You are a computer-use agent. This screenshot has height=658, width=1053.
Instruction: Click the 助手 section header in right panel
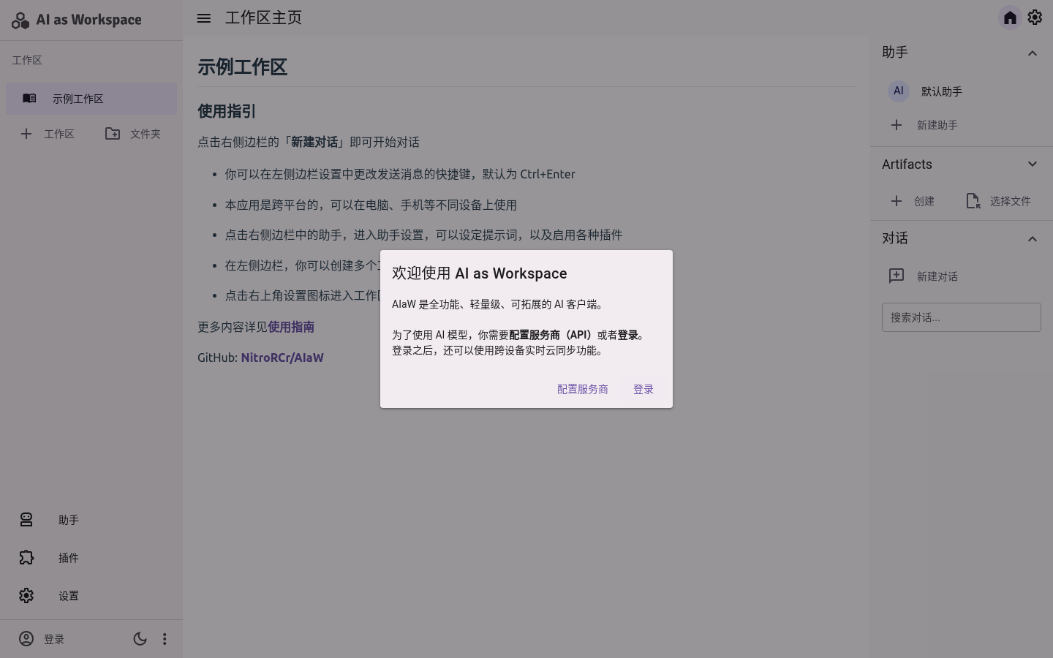(895, 53)
